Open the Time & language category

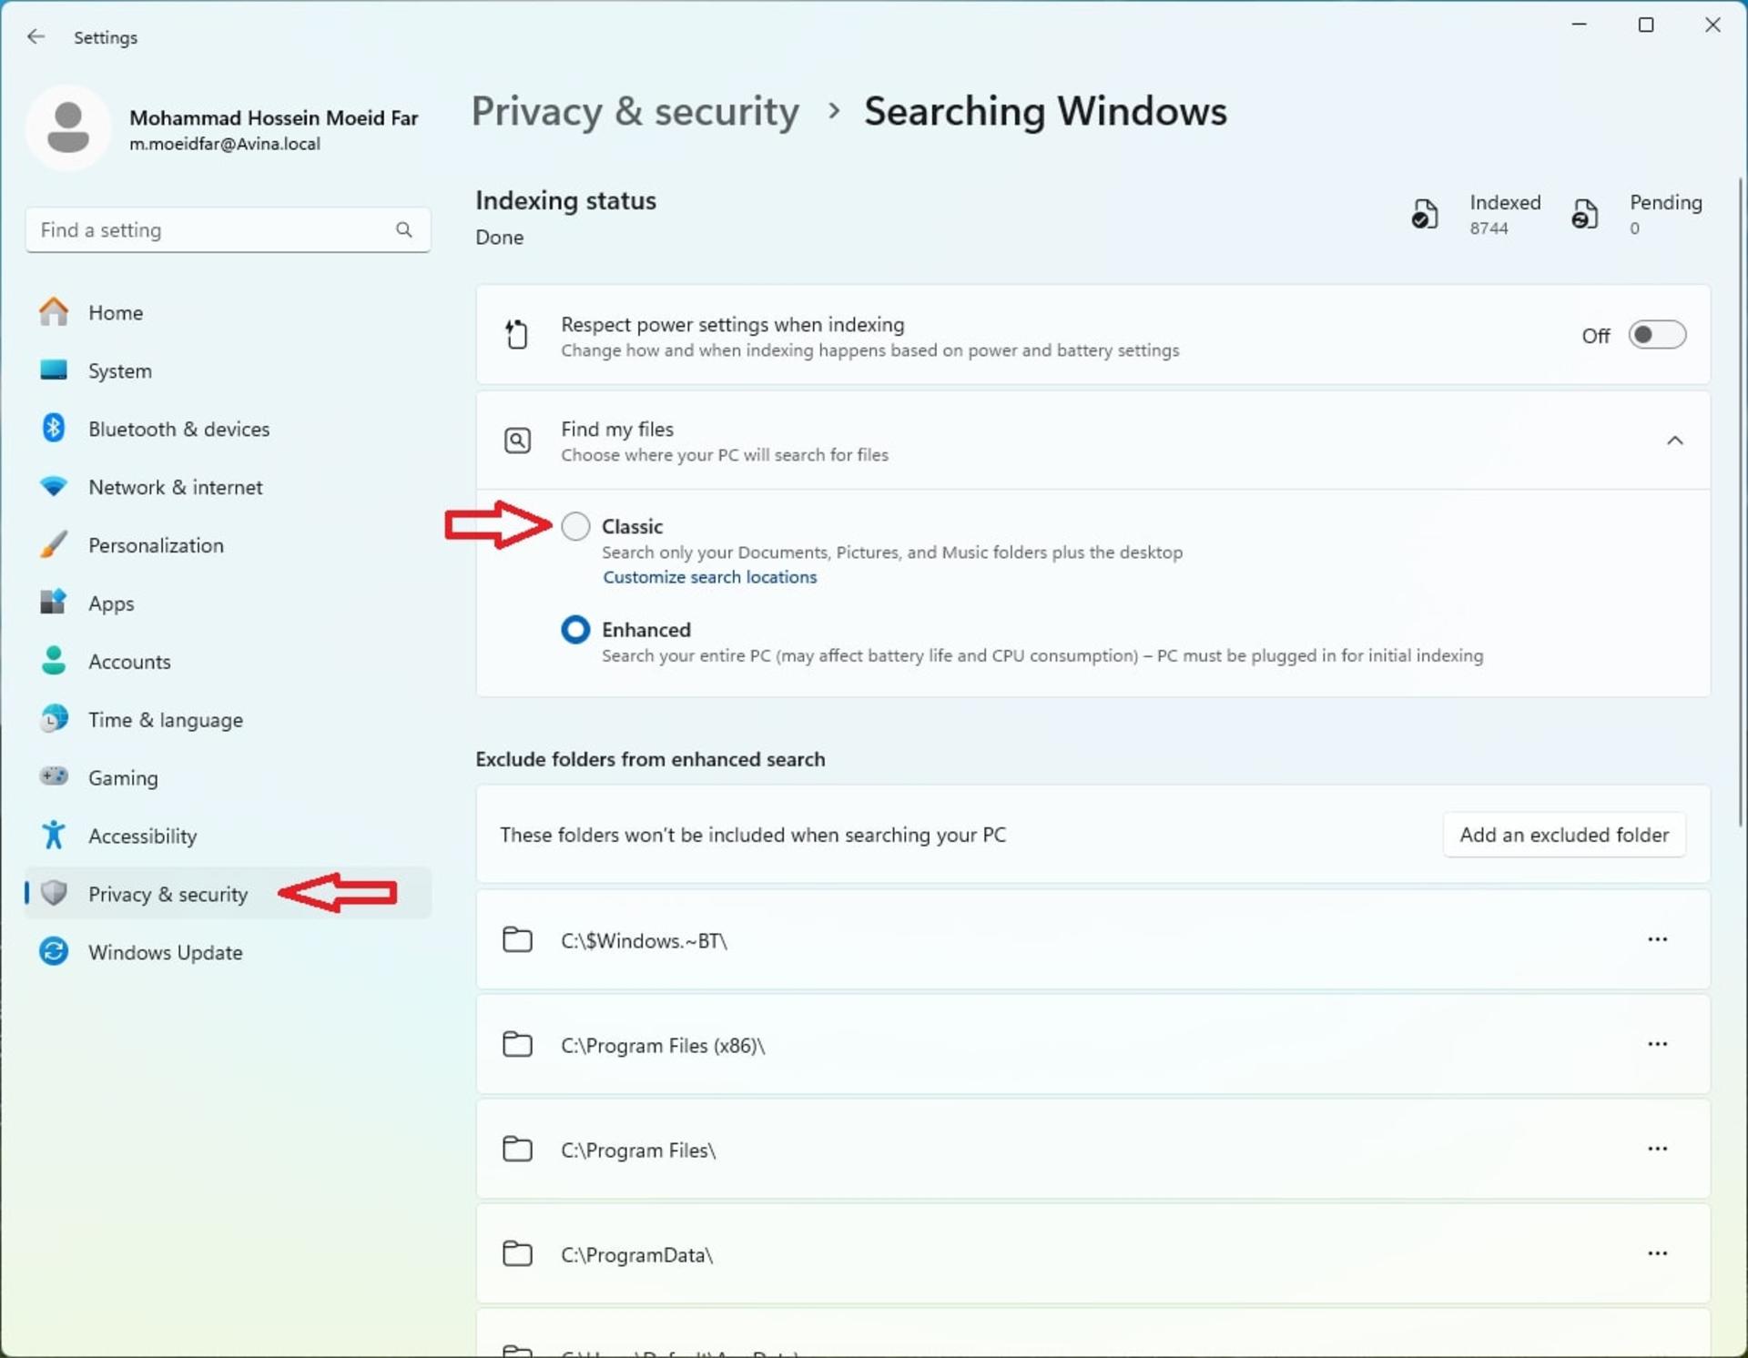point(228,719)
